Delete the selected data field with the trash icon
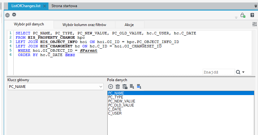258x135 pixels. coord(118,87)
